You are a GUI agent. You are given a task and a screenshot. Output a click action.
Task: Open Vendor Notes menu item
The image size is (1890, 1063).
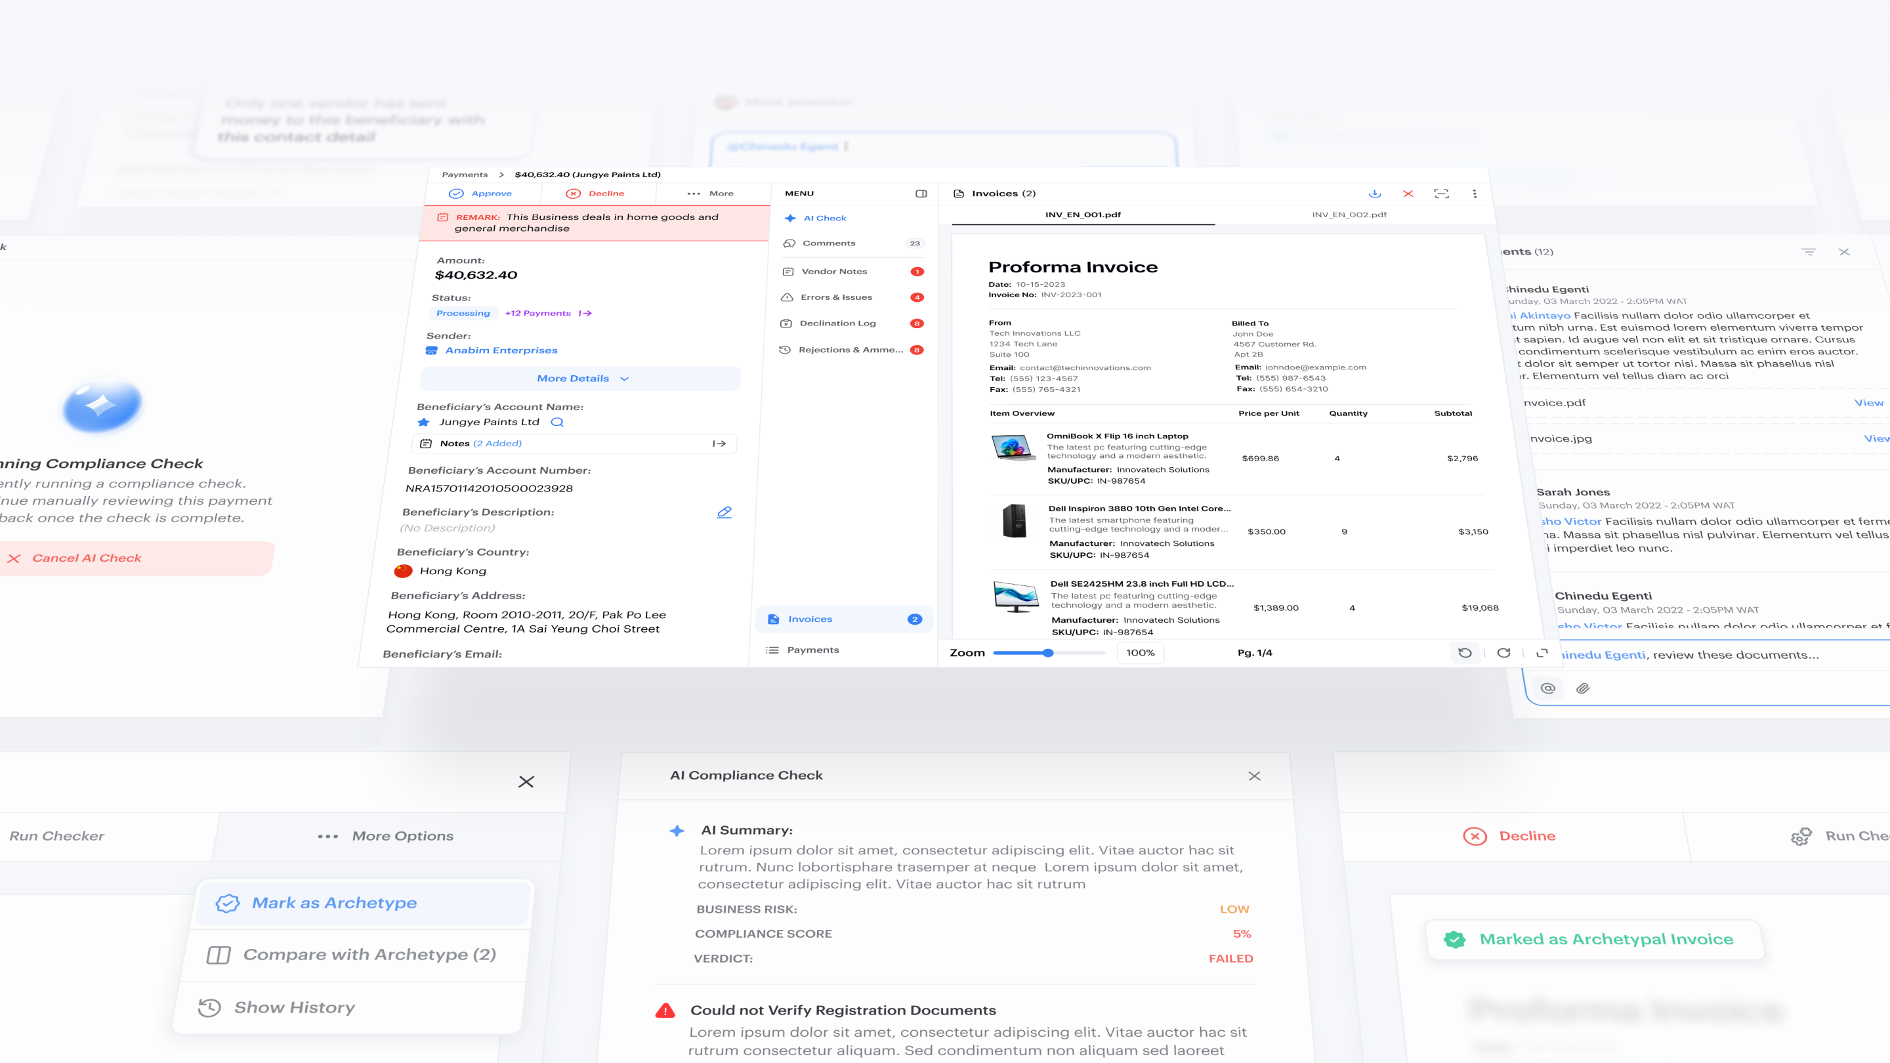852,272
